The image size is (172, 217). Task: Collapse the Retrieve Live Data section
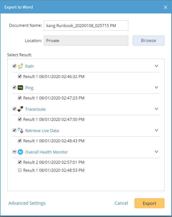[x=156, y=130]
